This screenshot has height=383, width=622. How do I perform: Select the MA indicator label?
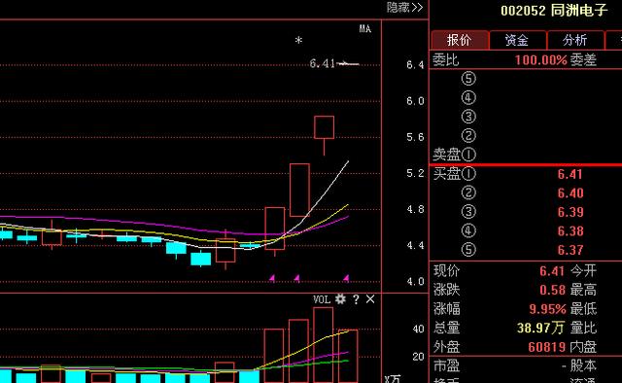[x=365, y=28]
